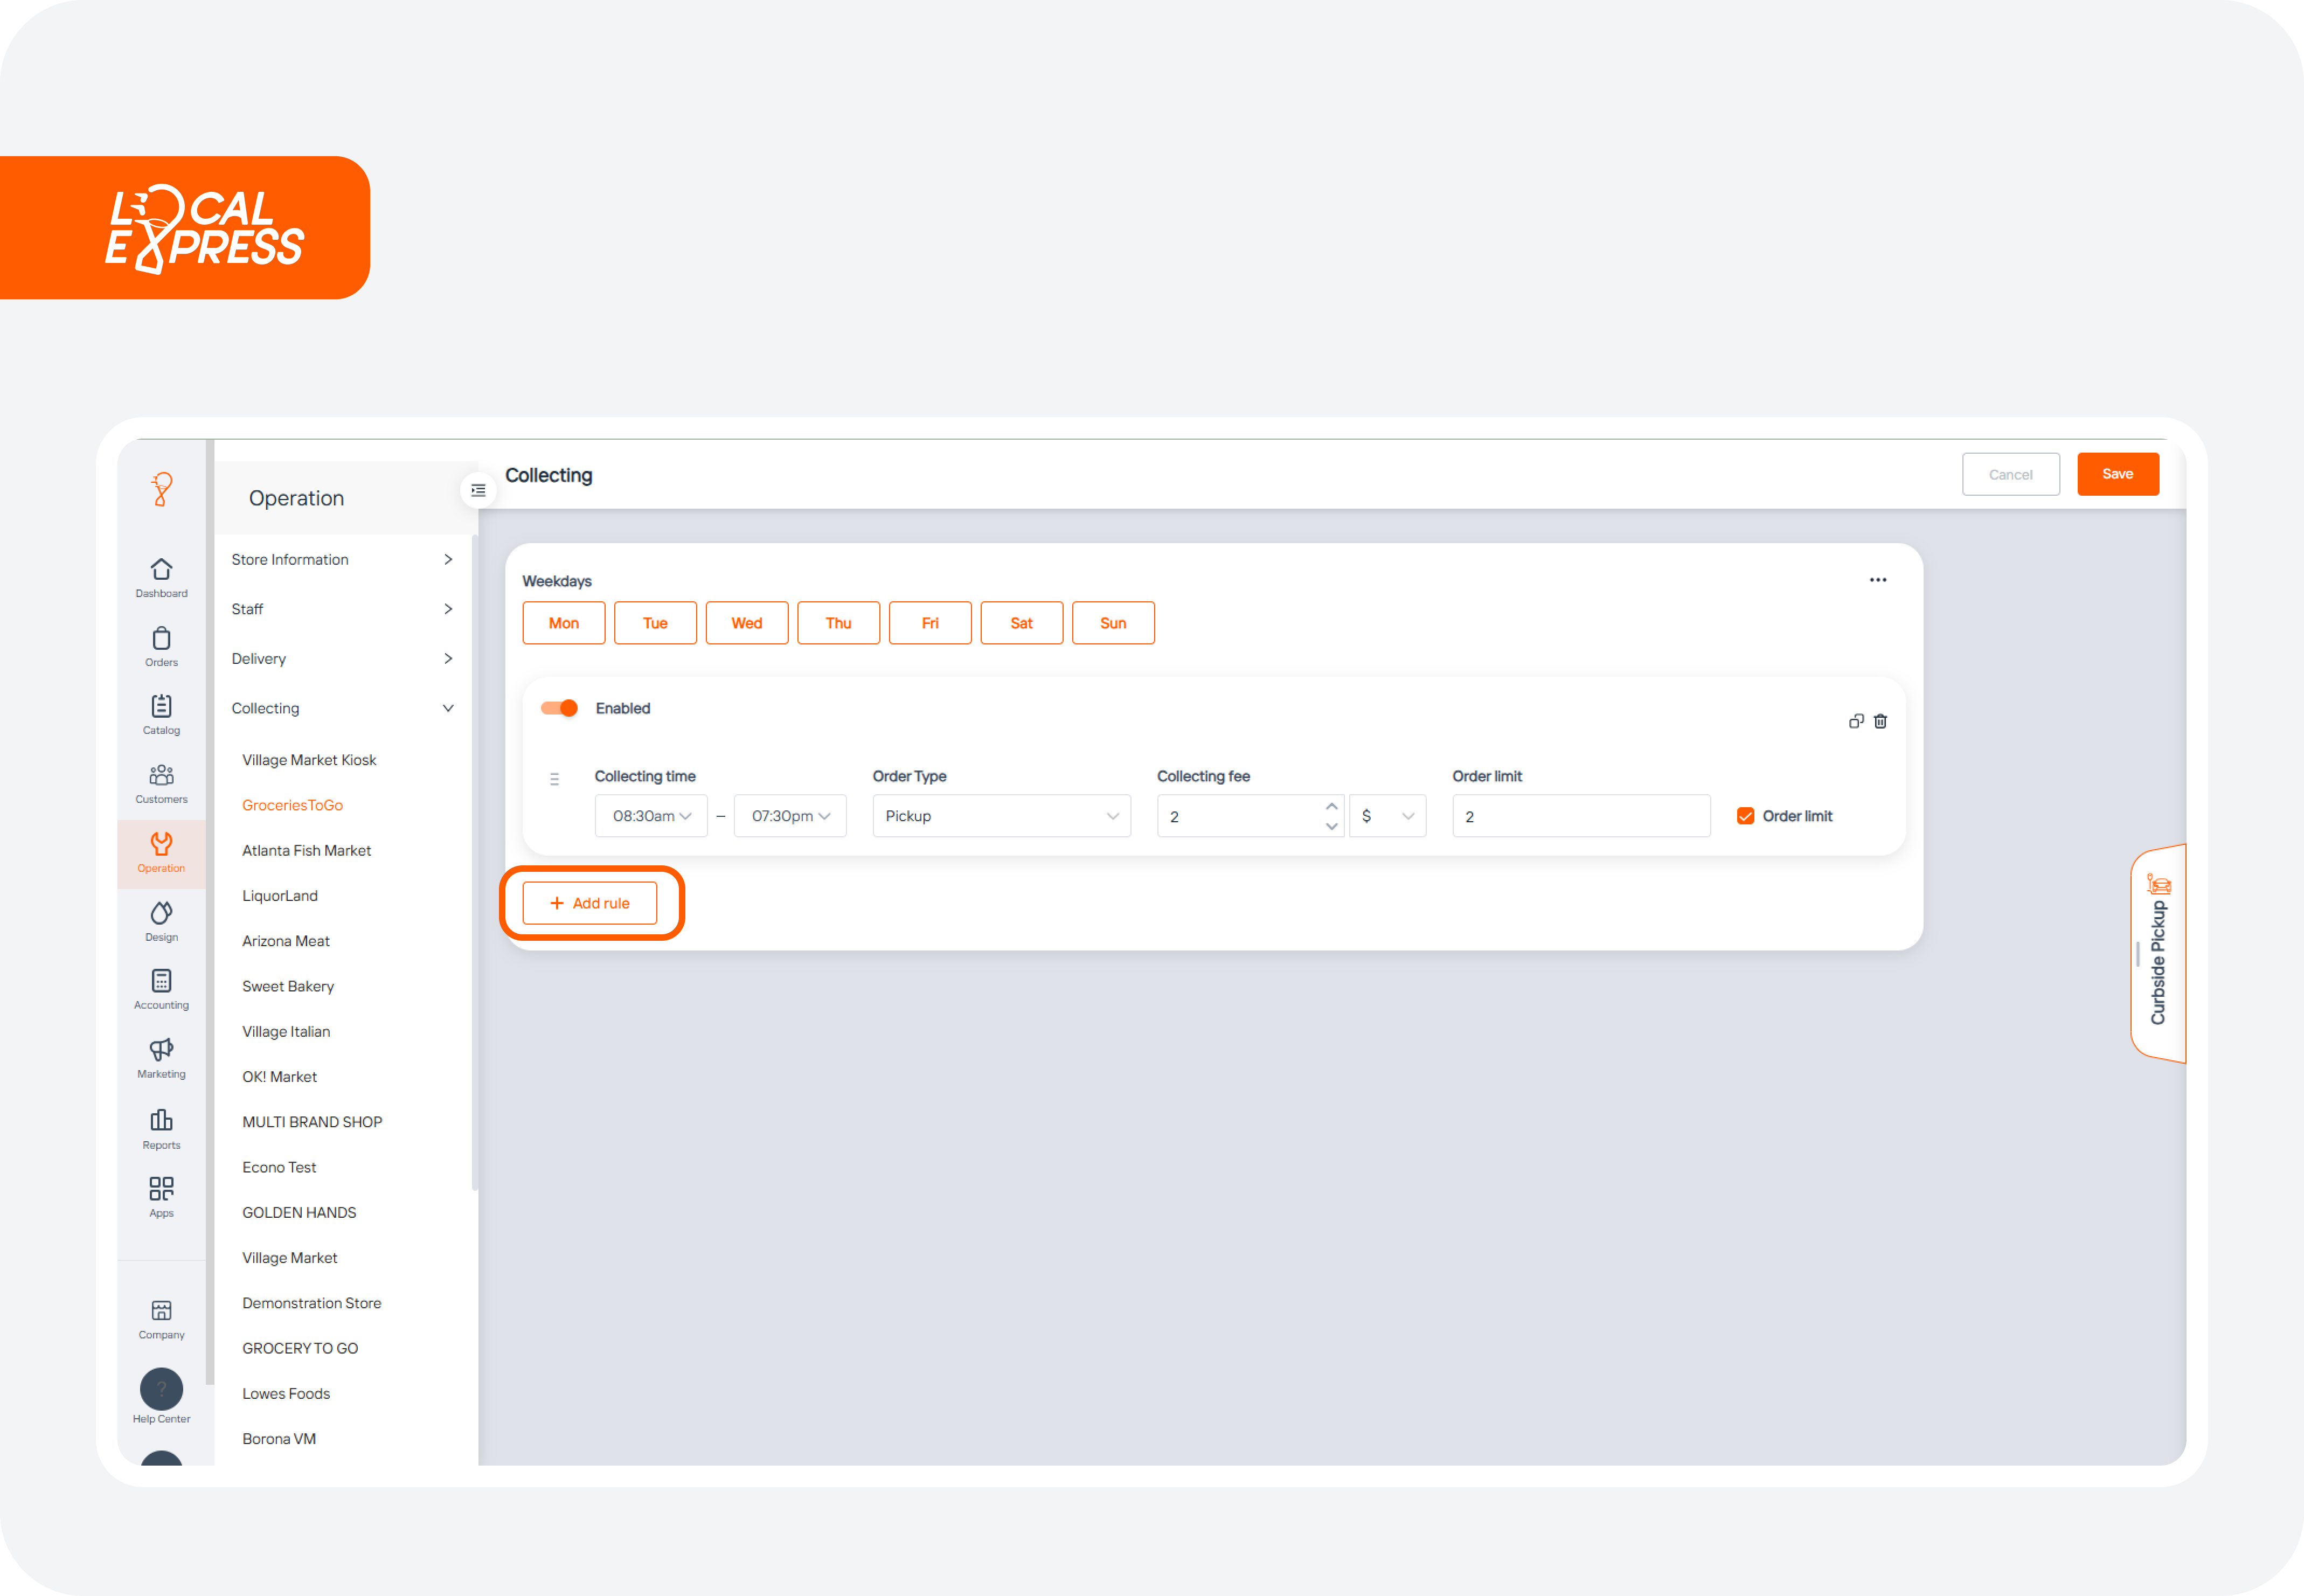Select GROCERY TO GO store

click(300, 1348)
